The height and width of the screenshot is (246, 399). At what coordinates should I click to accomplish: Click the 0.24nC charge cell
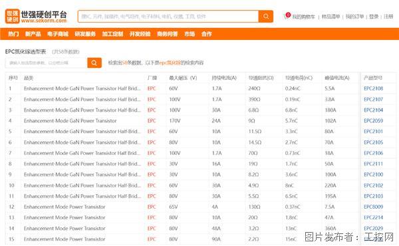pos(293,88)
